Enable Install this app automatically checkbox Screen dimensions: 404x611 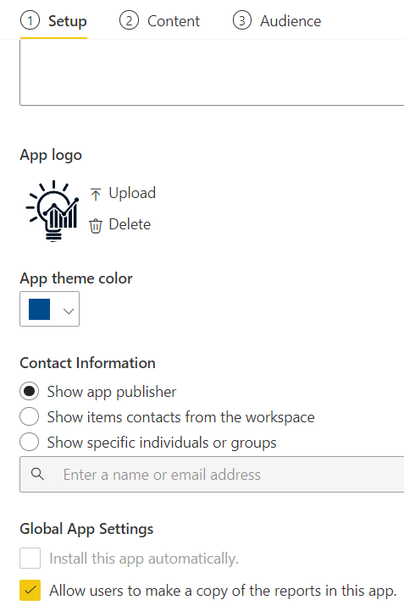click(x=30, y=558)
